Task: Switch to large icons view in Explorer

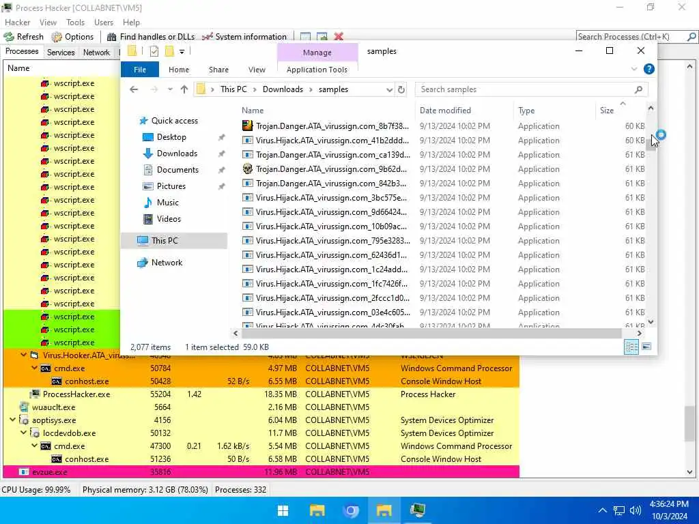Action: [x=646, y=347]
